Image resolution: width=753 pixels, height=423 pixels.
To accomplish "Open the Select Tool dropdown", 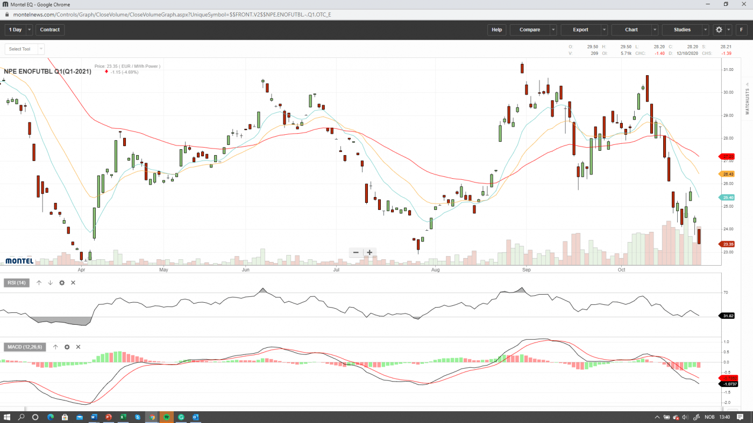I will (x=25, y=49).
